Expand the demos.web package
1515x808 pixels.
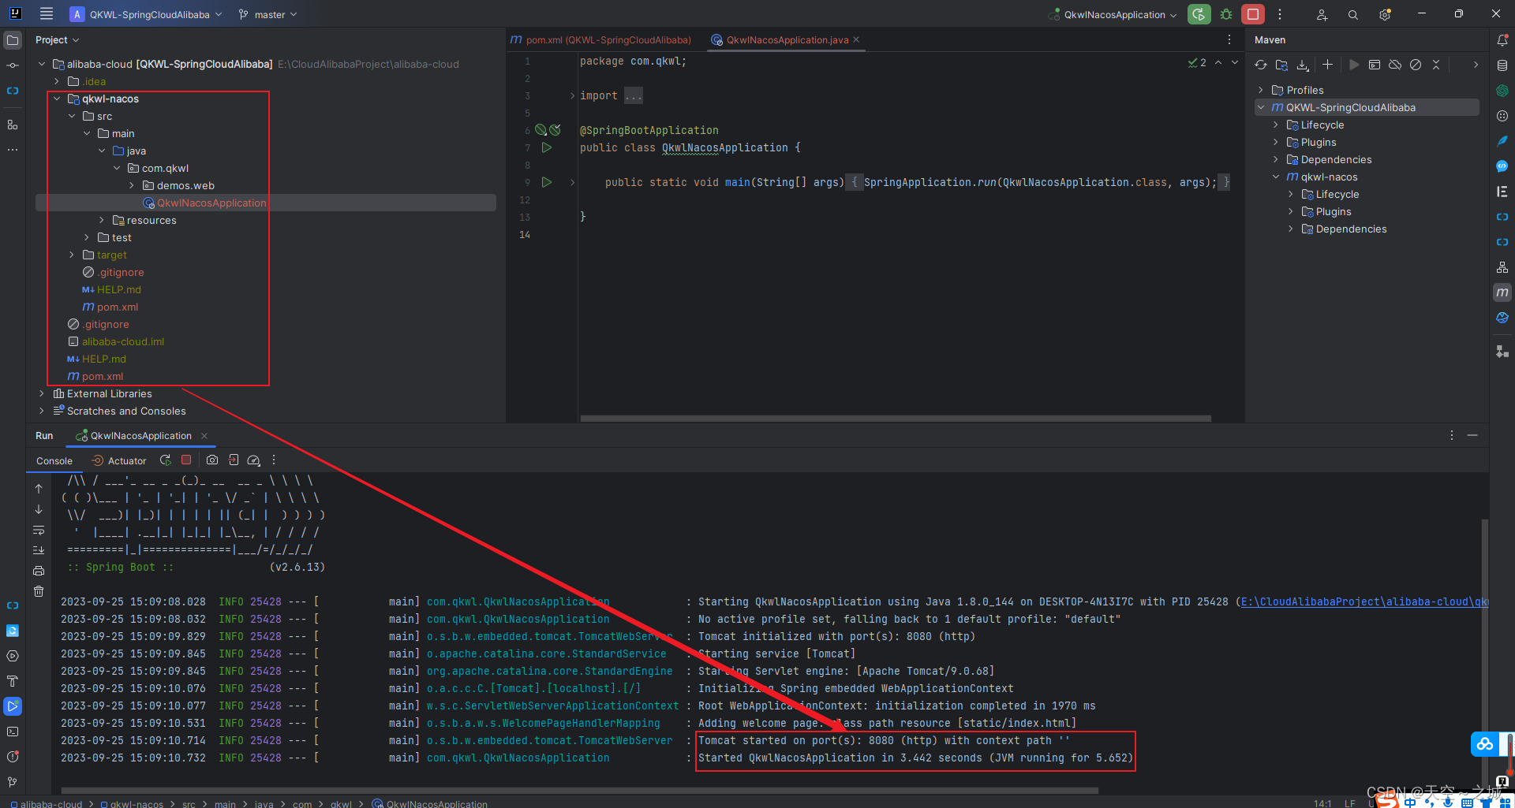pos(132,185)
